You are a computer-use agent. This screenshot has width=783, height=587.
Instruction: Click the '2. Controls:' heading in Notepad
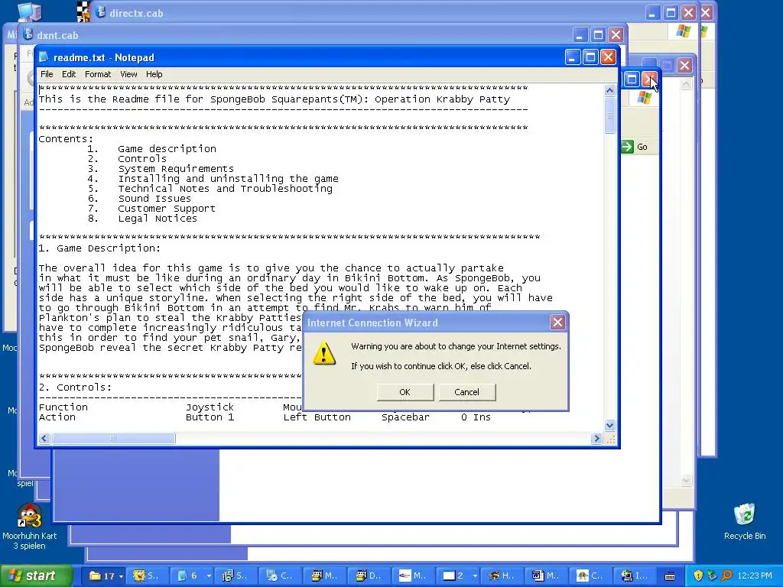[76, 388]
